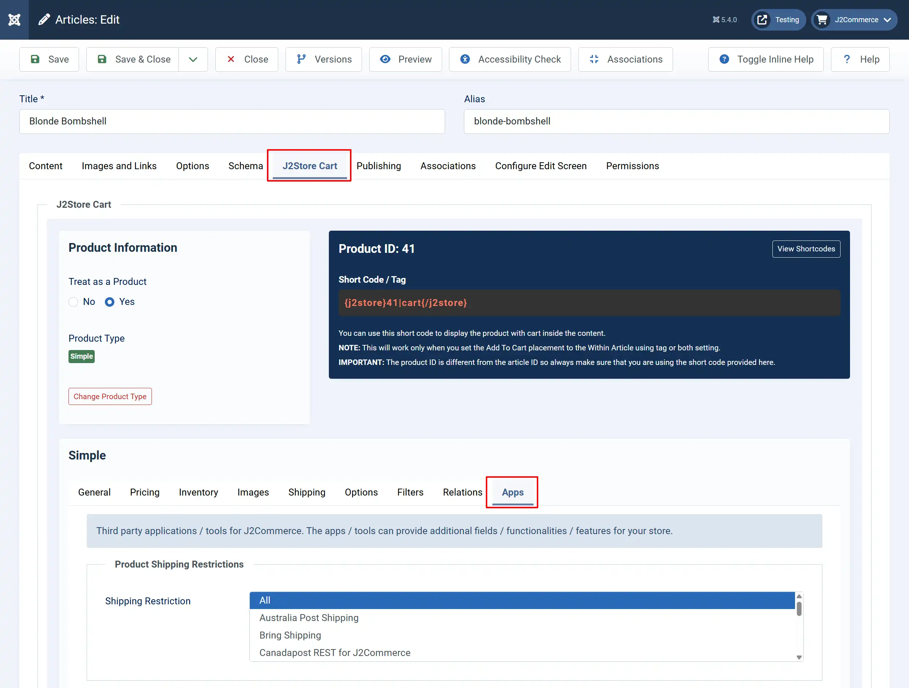Click the Toggle Inline Help question-circle icon

(724, 59)
